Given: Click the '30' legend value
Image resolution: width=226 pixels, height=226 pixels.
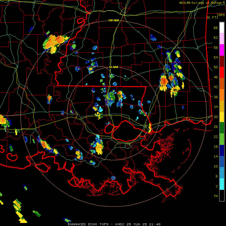Looking at the screenshot, I should click(216, 117).
